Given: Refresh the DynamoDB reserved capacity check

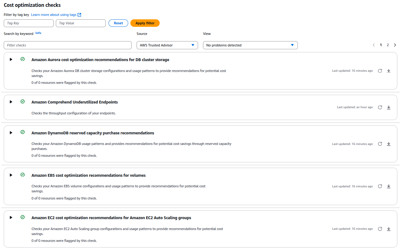Looking at the screenshot, I should click(380, 144).
